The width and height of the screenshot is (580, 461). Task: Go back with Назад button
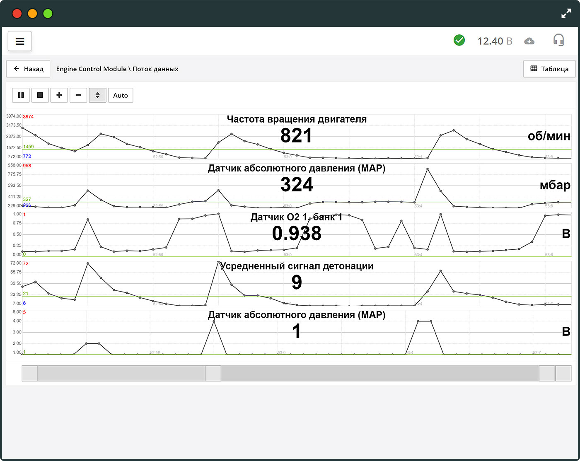28,69
